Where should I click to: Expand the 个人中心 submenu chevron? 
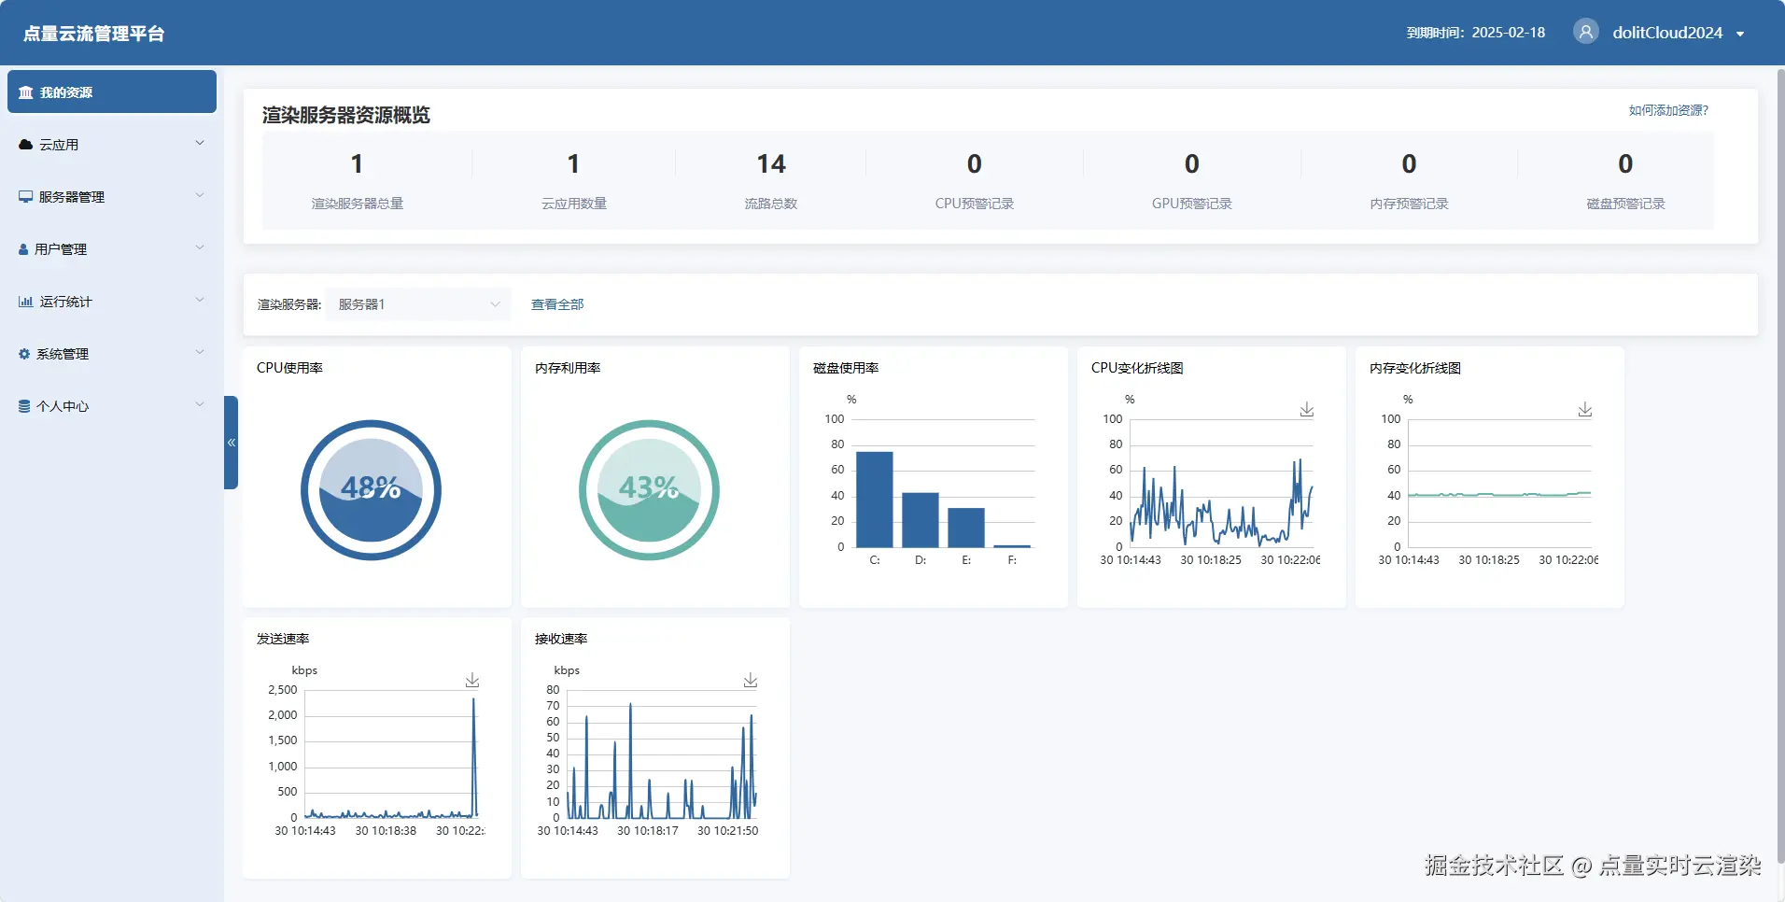pos(199,404)
